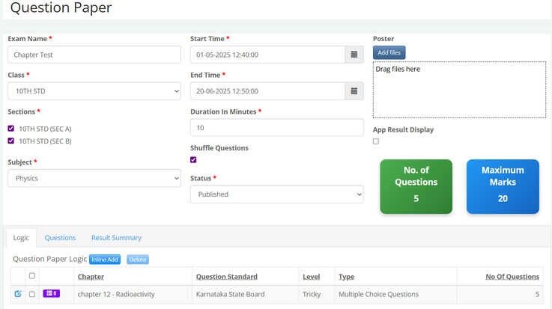Tick the select-all checkbox in the table header
552x309 pixels.
click(x=31, y=276)
